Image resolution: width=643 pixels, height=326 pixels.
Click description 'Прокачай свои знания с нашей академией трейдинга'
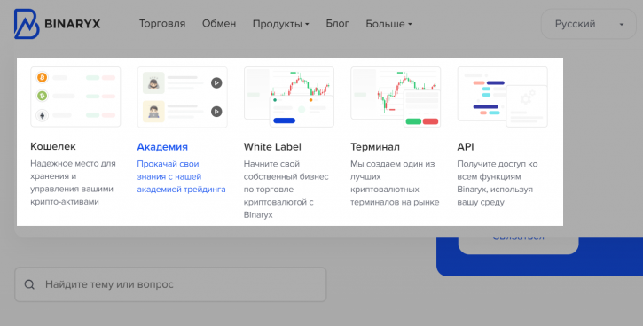click(x=181, y=176)
